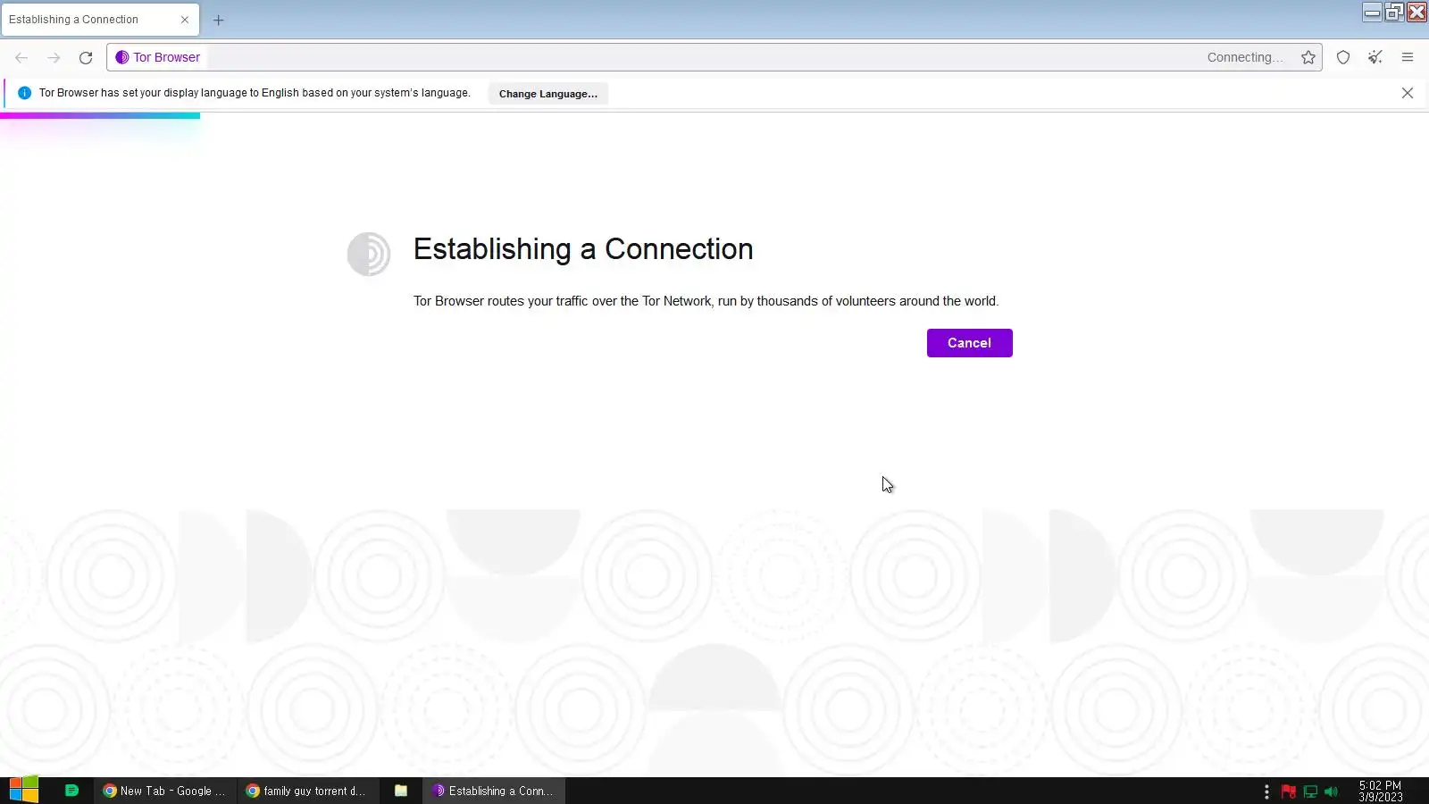Click the info icon in notification bar

[x=24, y=93]
